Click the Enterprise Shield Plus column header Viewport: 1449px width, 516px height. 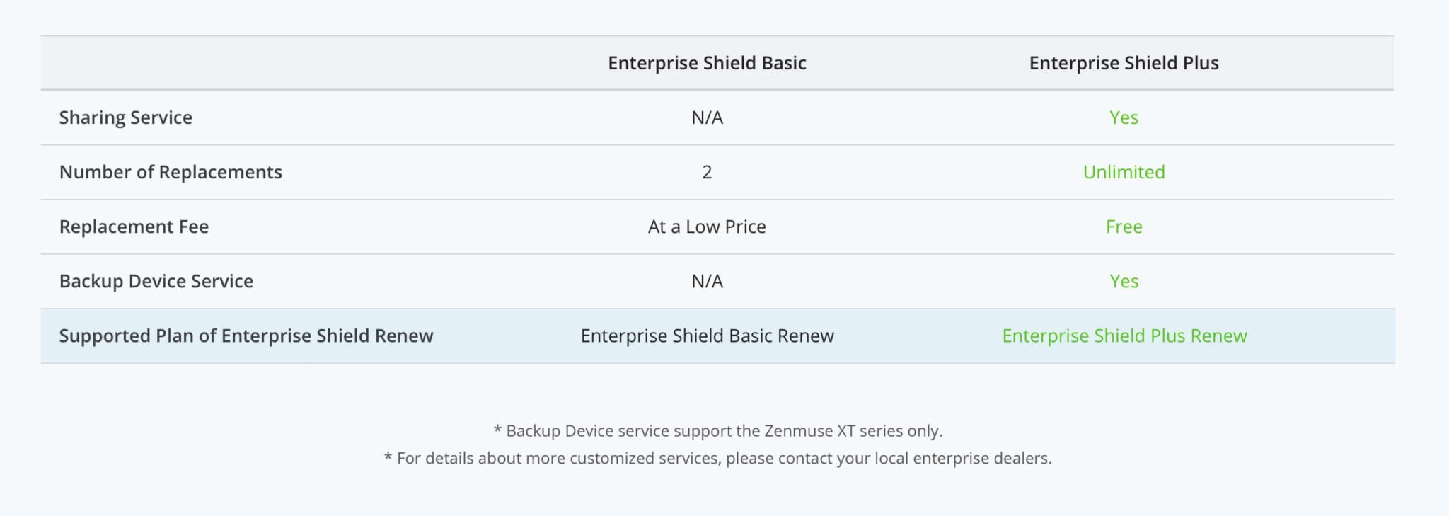(x=1124, y=63)
